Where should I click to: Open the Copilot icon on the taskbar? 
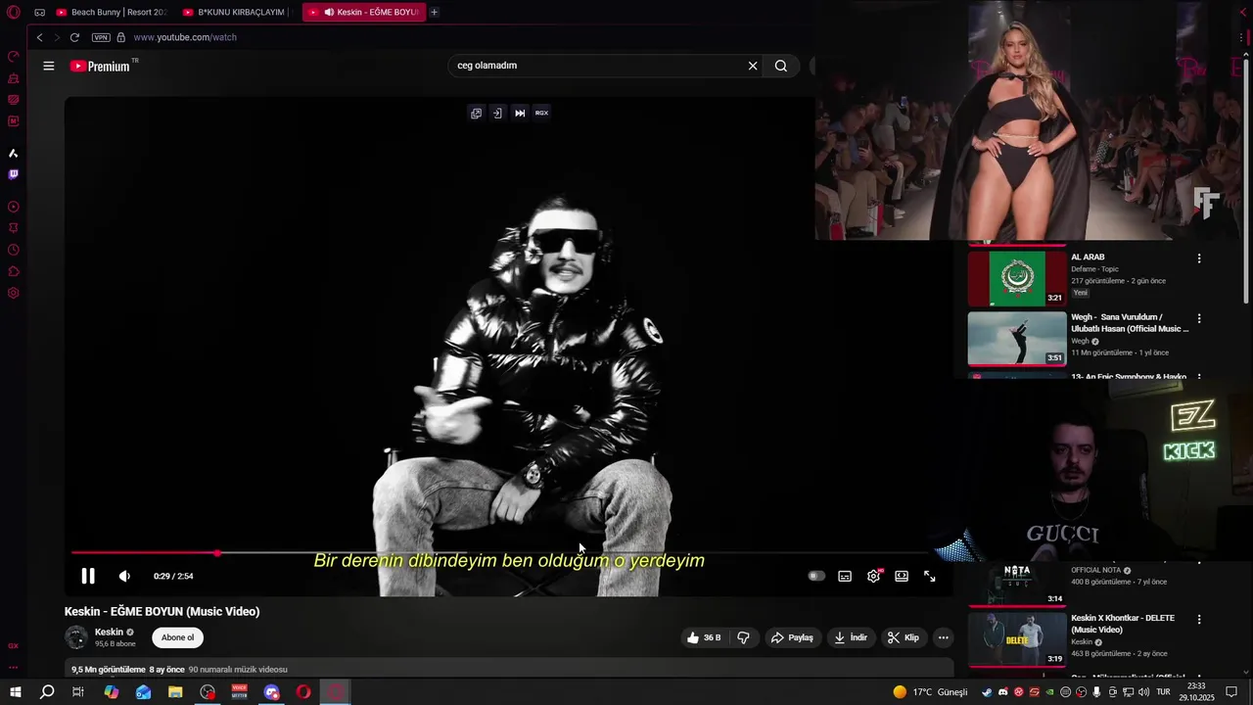112,692
